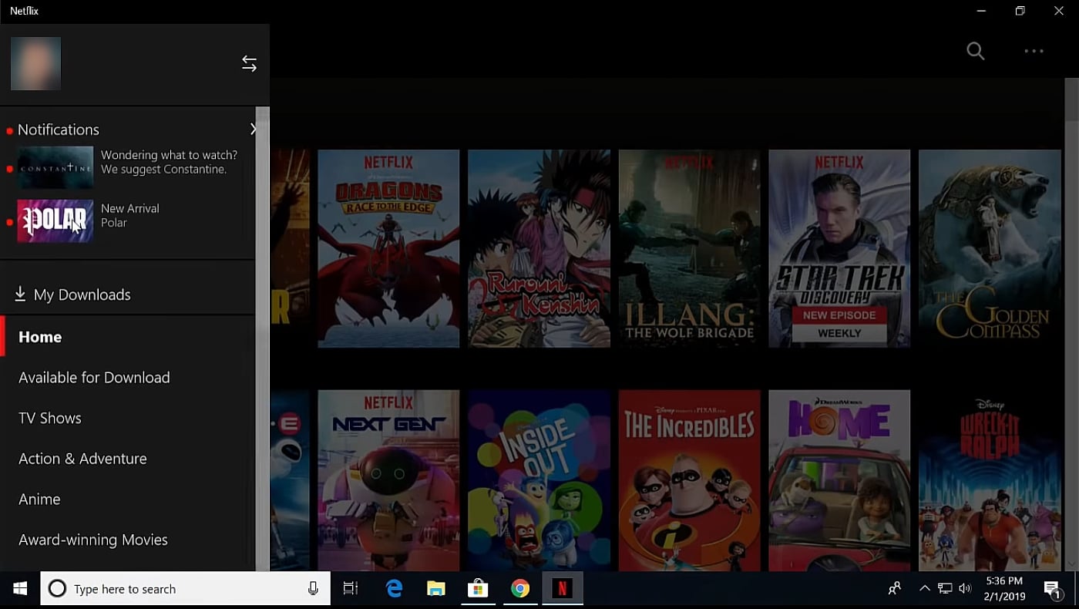Select the TV Shows category
Viewport: 1079px width, 609px height.
tap(49, 417)
